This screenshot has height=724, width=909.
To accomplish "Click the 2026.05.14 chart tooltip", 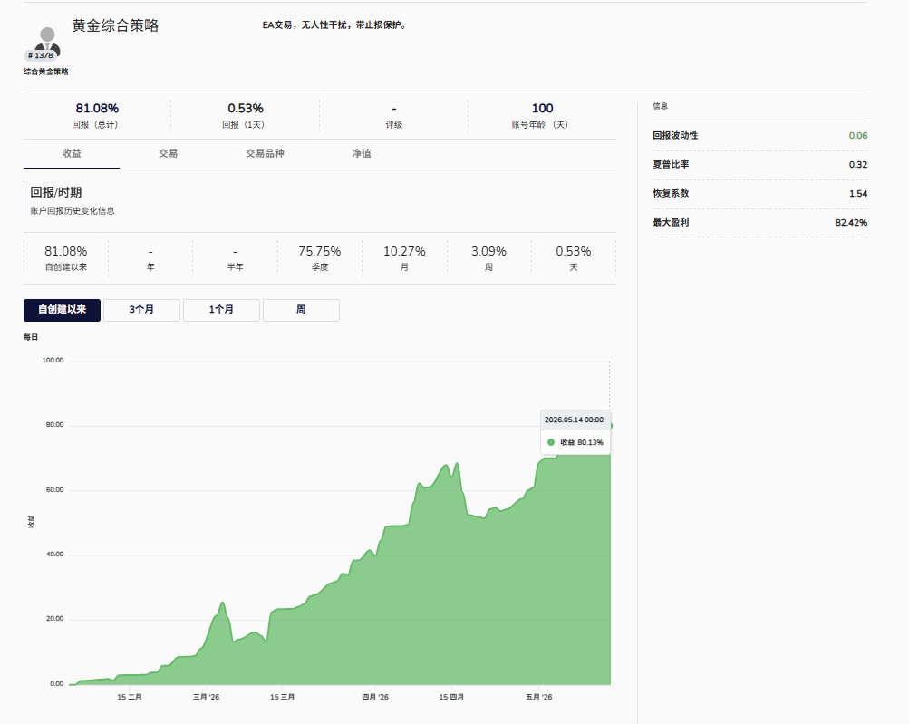I will point(575,430).
